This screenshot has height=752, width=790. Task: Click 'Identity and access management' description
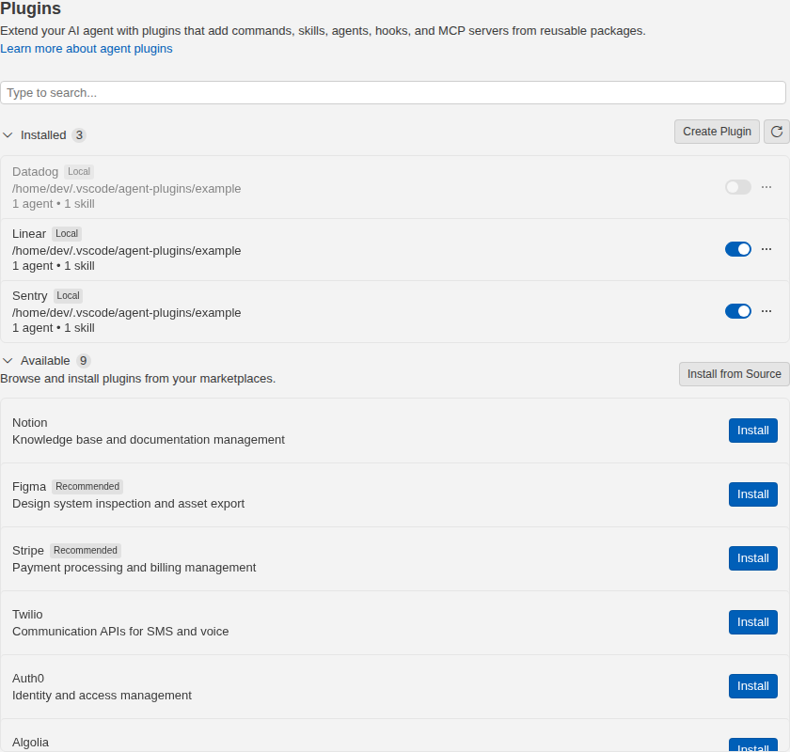(x=102, y=696)
